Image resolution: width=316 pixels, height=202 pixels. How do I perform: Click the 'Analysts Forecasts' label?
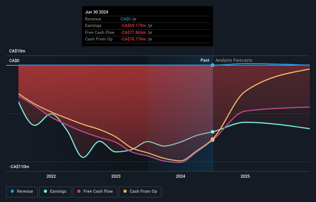click(x=234, y=60)
